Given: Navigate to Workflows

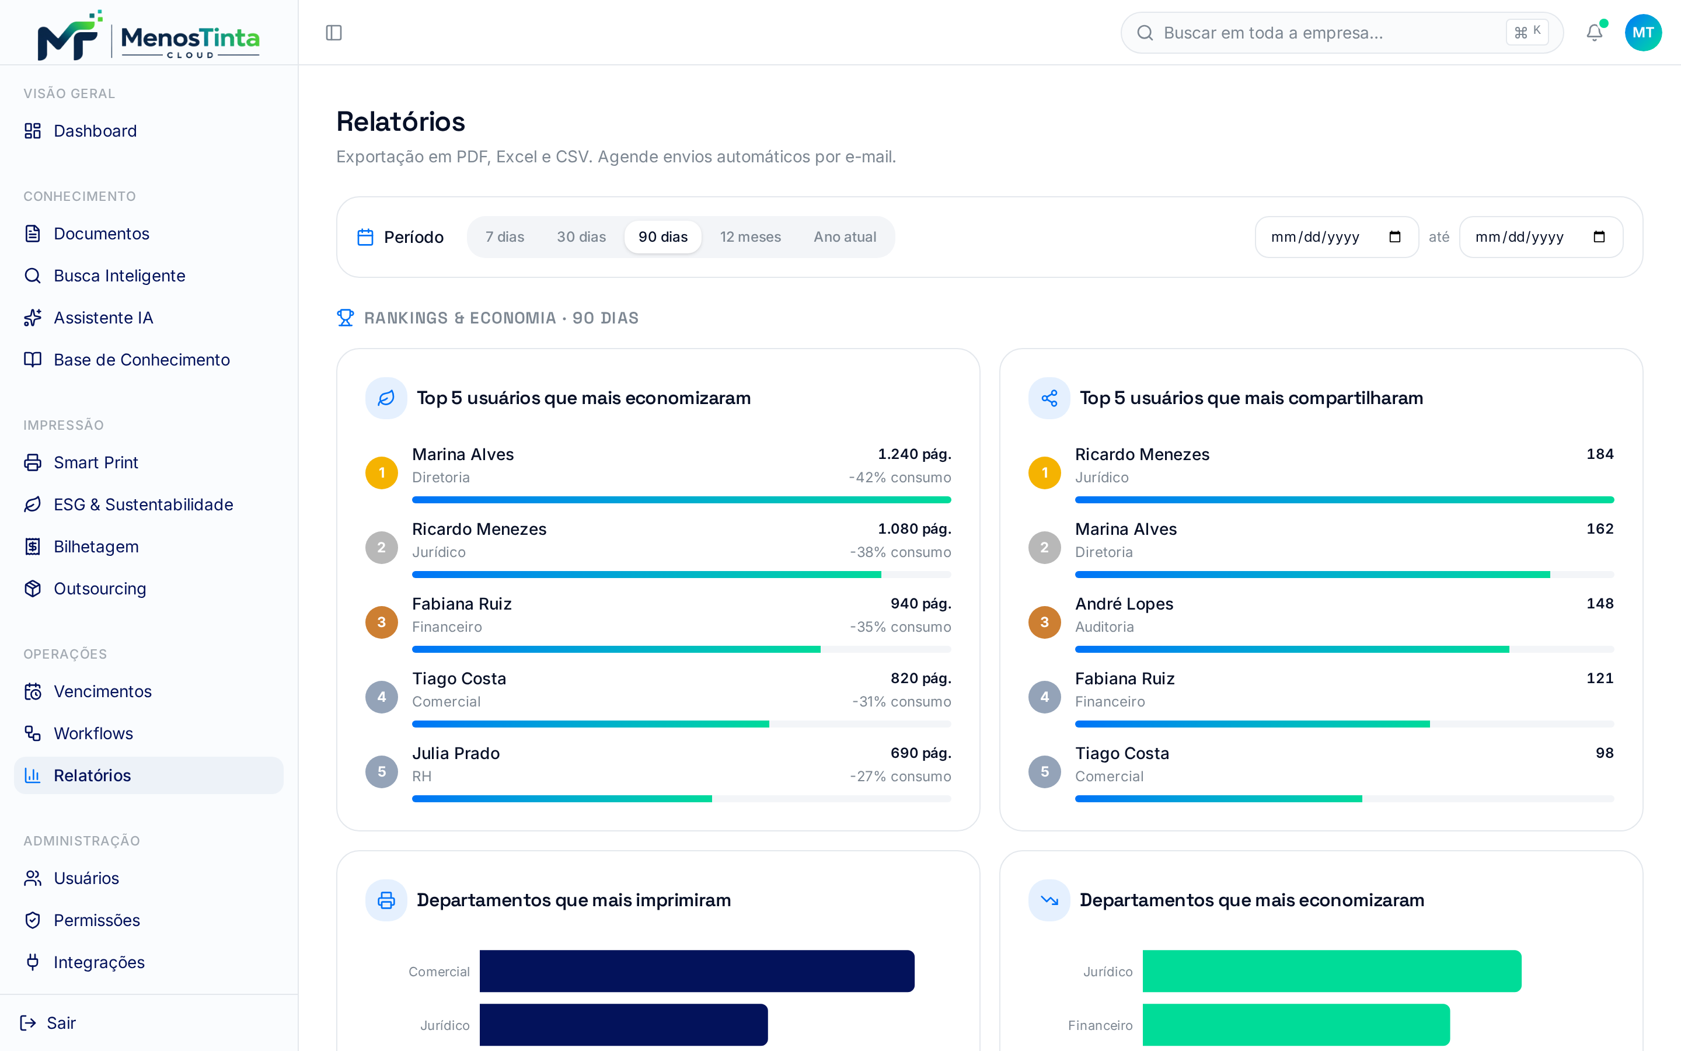Looking at the screenshot, I should [x=149, y=733].
